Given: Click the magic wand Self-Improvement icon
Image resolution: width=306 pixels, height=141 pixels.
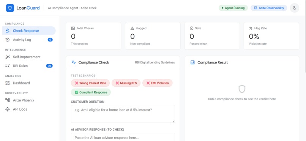Looking at the screenshot, I should pyautogui.click(x=8, y=57).
